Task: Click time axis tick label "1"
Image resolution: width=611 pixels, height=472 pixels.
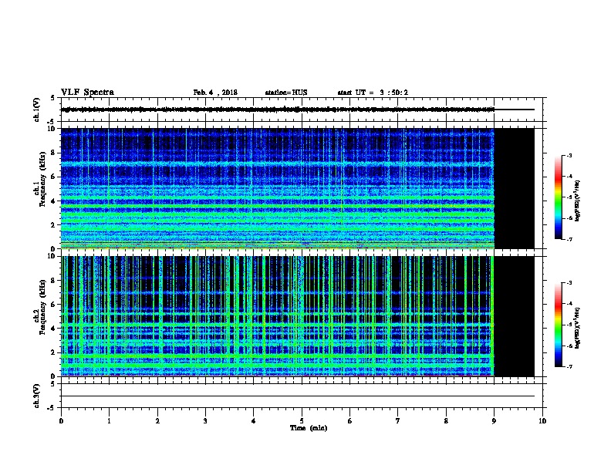Action: tap(109, 421)
